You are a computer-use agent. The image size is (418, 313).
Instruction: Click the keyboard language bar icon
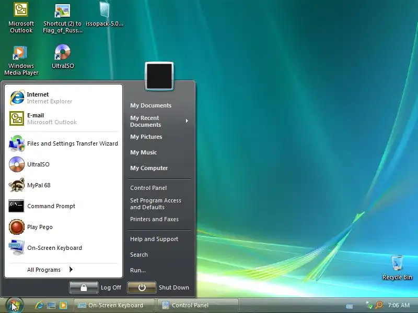click(x=350, y=306)
